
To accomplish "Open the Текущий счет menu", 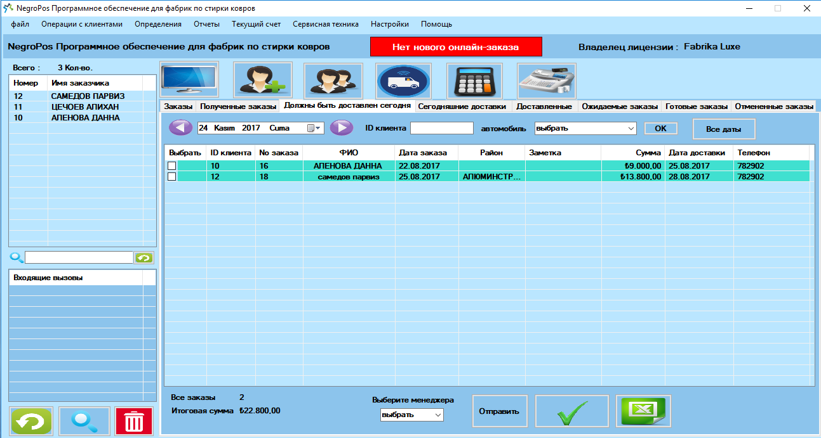I will coord(257,24).
